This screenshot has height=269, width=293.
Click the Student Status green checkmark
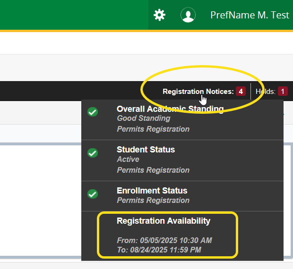click(93, 153)
